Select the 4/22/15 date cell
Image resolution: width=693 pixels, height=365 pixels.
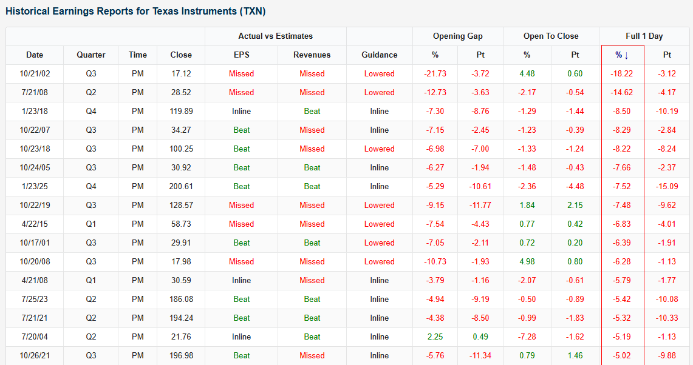click(35, 224)
